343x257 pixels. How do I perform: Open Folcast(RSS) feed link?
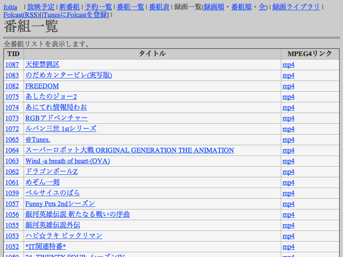21,15
